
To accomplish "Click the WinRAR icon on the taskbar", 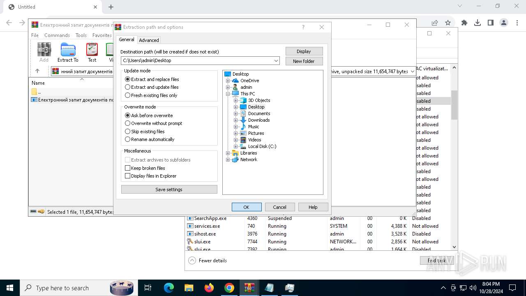I will click(249, 288).
